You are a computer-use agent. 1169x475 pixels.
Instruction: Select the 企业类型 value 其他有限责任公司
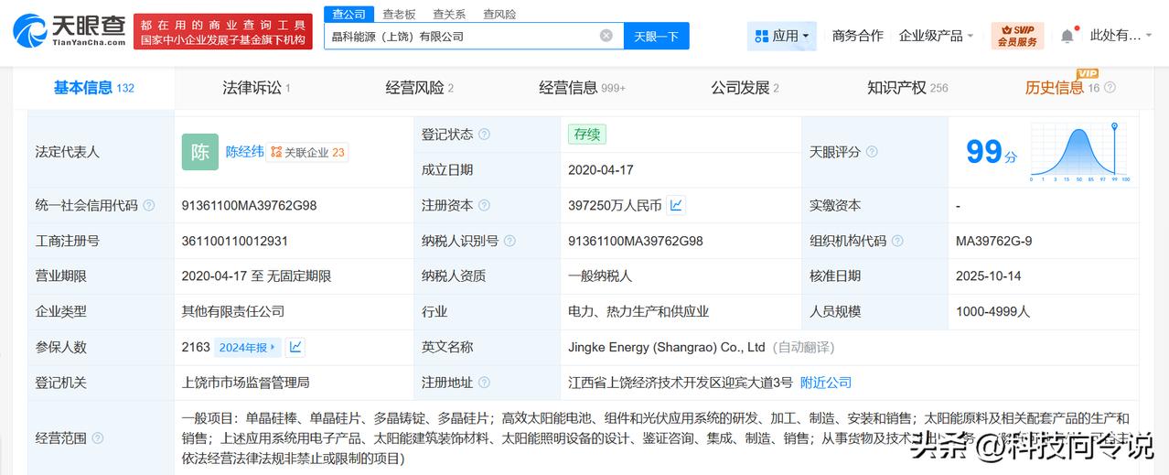pyautogui.click(x=233, y=312)
